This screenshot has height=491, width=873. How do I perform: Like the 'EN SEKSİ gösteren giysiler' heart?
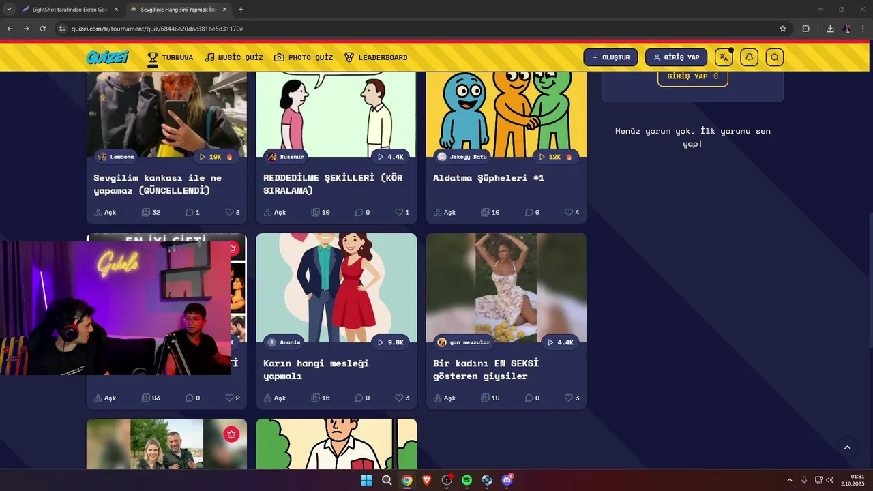568,398
